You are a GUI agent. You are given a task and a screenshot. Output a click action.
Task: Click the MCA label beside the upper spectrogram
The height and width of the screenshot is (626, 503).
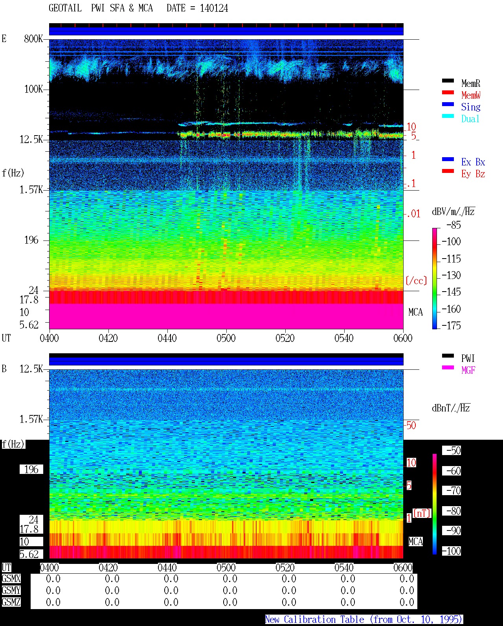coord(415,312)
